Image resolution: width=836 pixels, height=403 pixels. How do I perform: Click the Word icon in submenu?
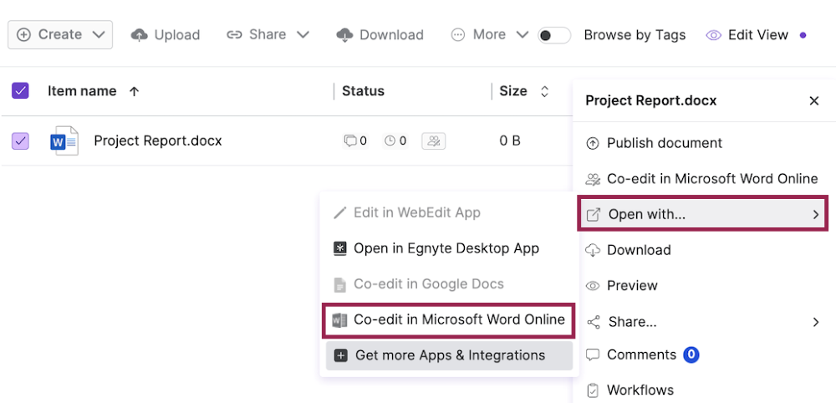[x=339, y=320]
